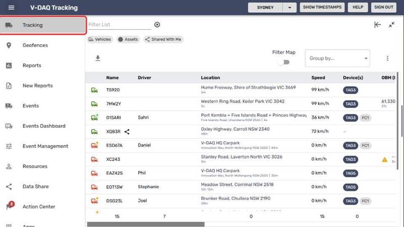Click the SIGN OUT button
Screen dimensions: 404x227
384,7
